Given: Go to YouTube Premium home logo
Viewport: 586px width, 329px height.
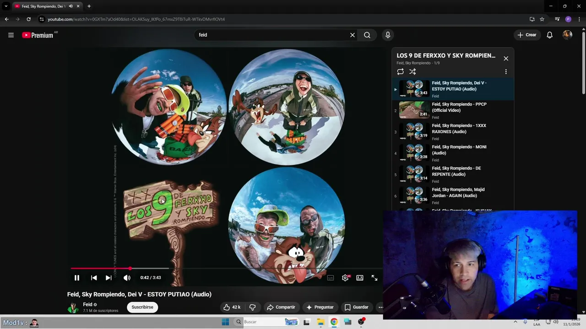Looking at the screenshot, I should coord(38,35).
